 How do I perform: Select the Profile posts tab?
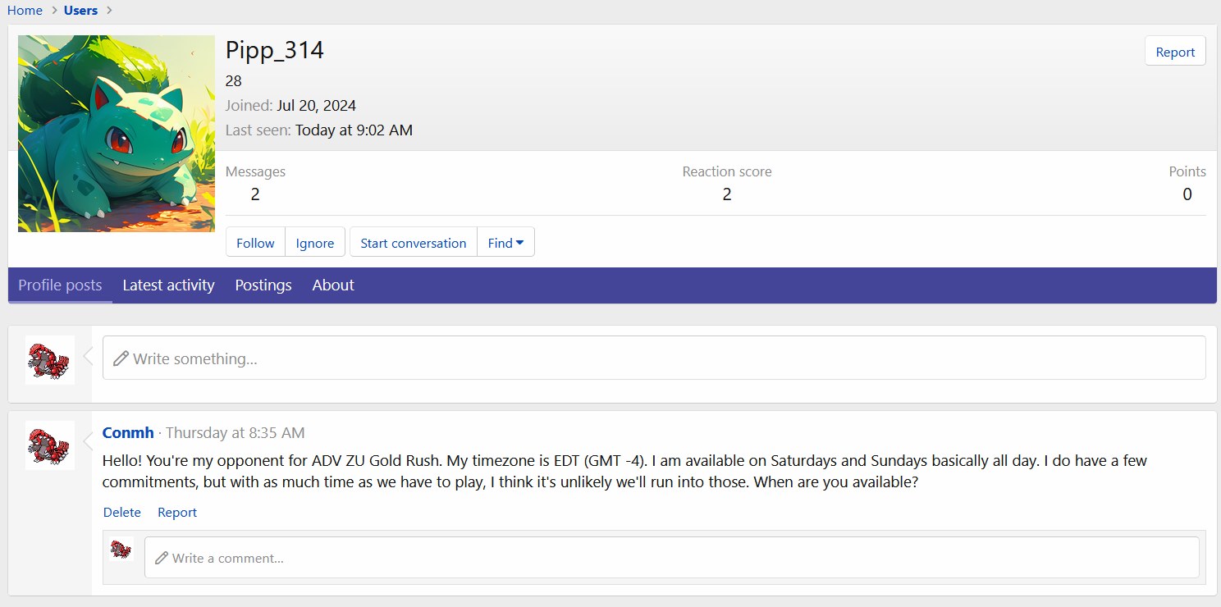click(x=60, y=285)
